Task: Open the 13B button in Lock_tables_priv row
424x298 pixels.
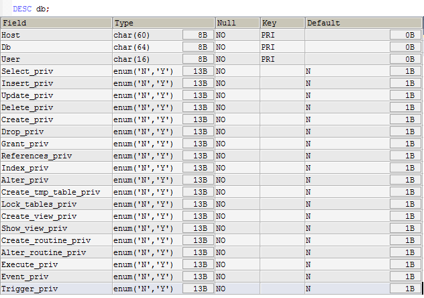Action: pyautogui.click(x=198, y=204)
